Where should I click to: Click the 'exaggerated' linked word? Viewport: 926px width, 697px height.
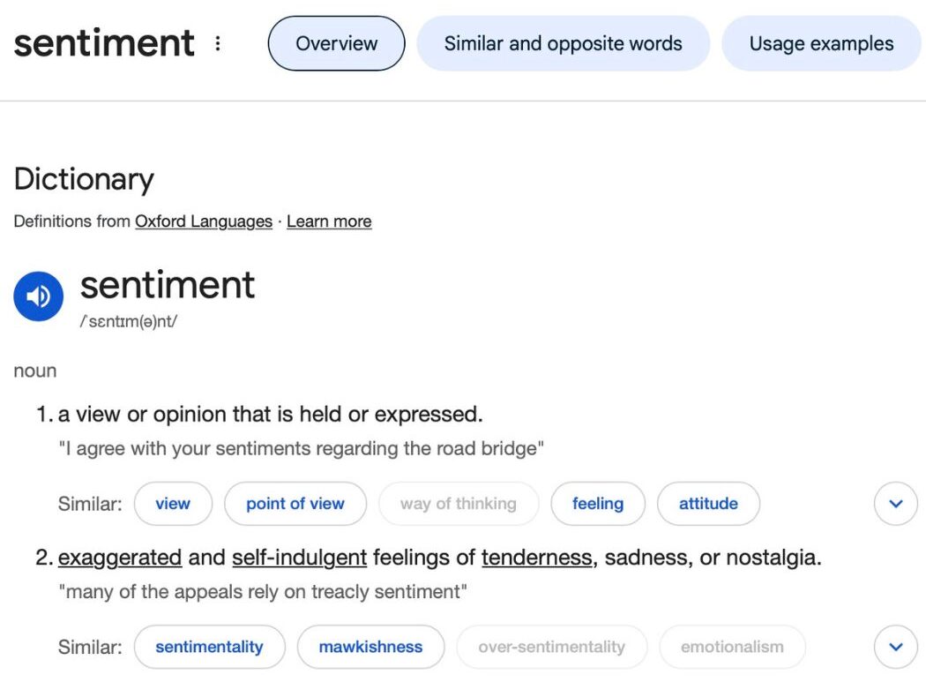(120, 558)
